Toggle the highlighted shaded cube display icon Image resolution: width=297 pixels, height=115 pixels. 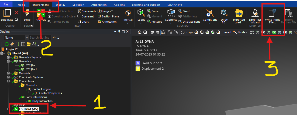tap(157, 32)
